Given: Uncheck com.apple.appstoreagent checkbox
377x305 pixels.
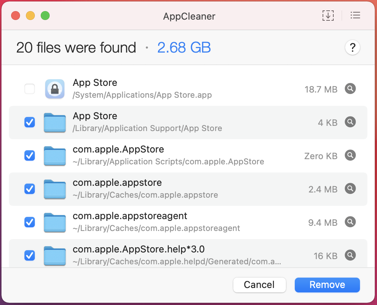Looking at the screenshot, I should [30, 222].
